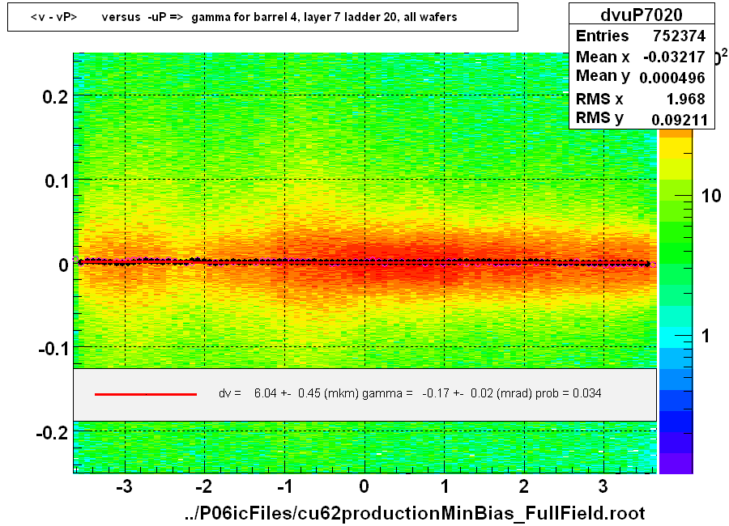Click the dark blue band of the color palette

(676, 422)
